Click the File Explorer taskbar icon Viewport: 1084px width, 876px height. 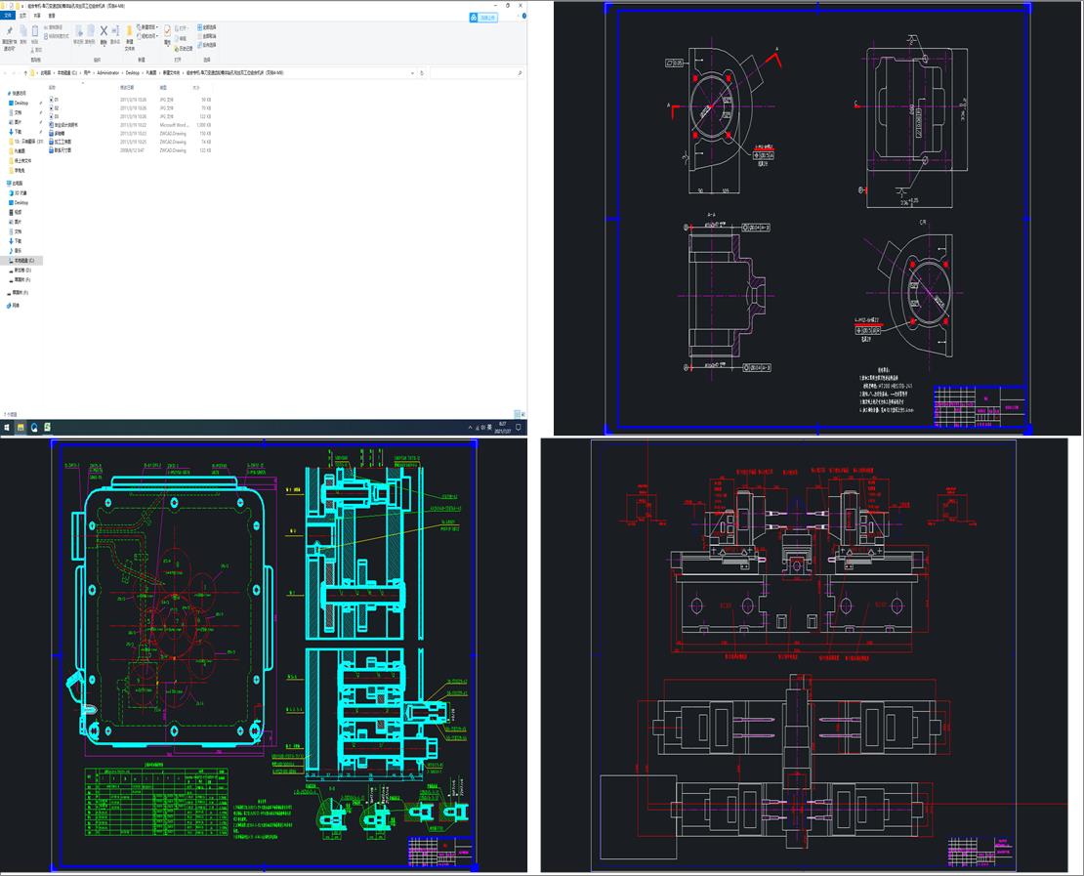21,428
